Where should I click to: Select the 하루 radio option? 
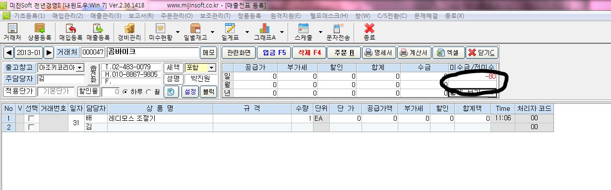[x=125, y=92]
